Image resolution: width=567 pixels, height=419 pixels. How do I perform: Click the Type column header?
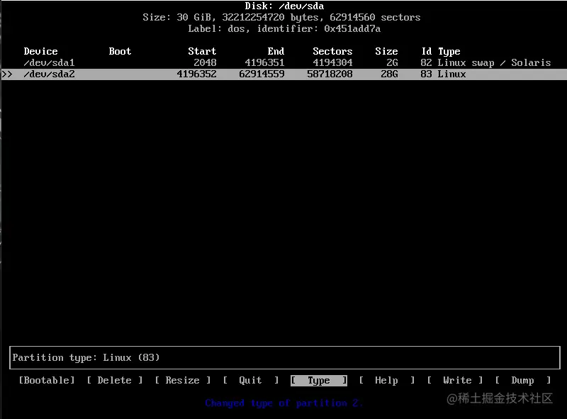pos(449,51)
